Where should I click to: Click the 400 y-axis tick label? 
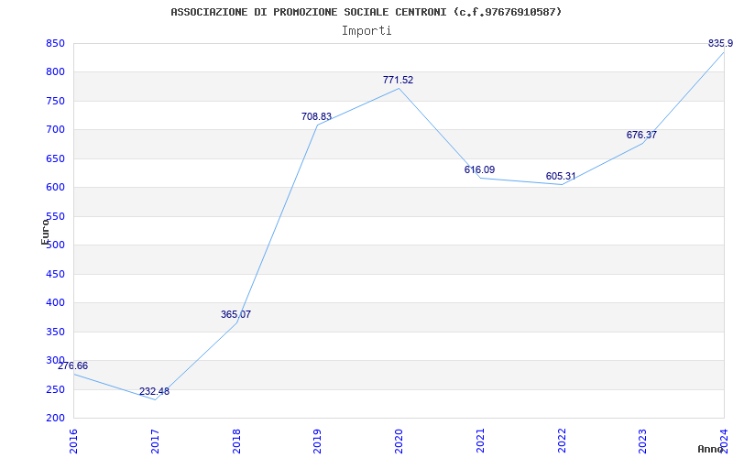tap(55, 302)
